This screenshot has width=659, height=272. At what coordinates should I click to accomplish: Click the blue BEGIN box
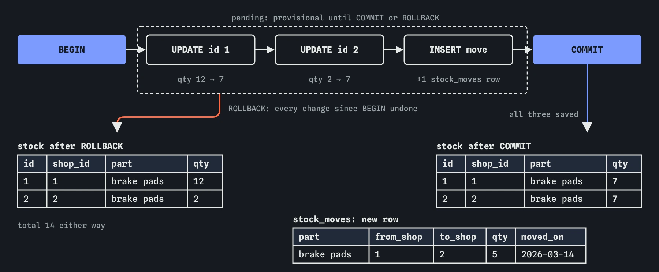[x=72, y=50]
